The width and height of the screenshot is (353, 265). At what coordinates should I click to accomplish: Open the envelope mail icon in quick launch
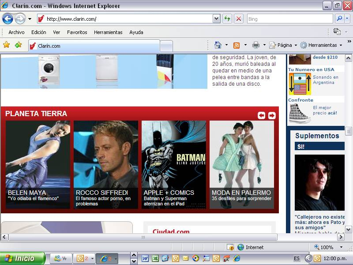(x=185, y=258)
